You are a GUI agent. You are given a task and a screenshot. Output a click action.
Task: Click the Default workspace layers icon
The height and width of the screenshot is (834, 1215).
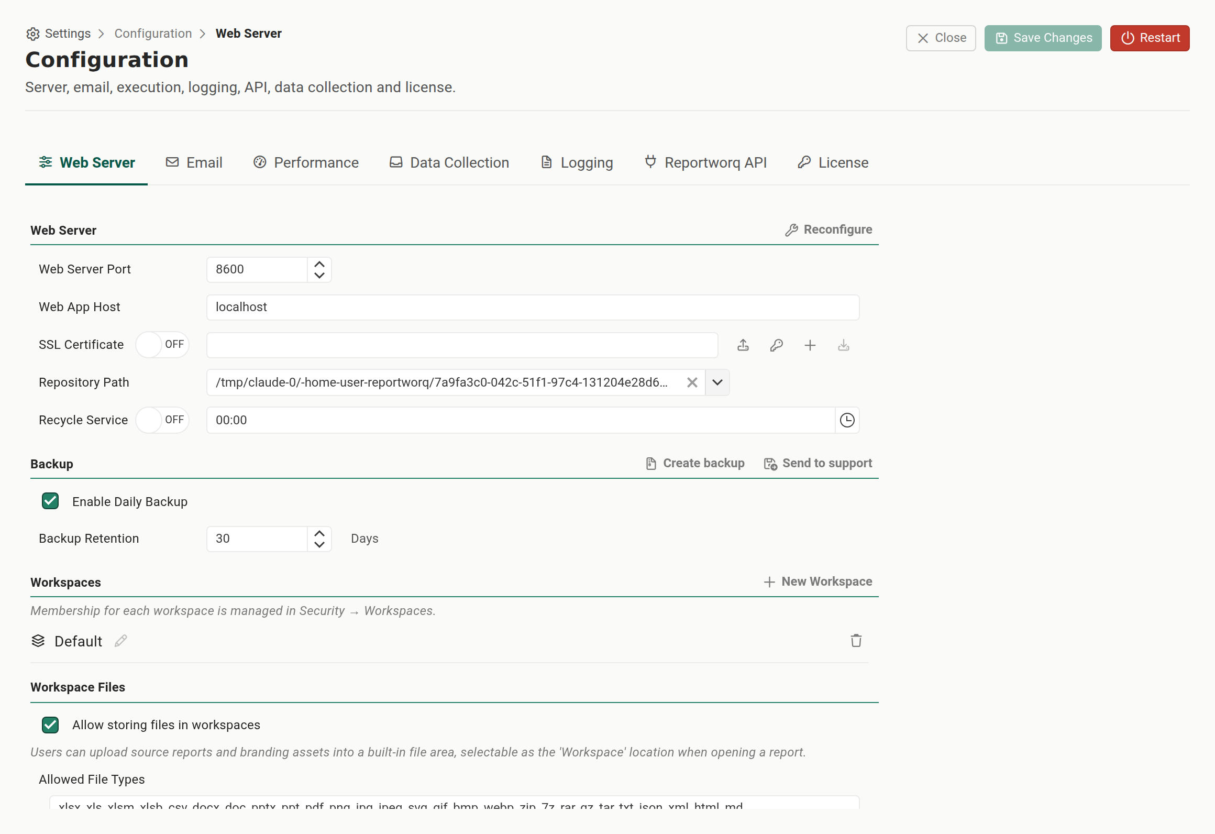coord(38,641)
